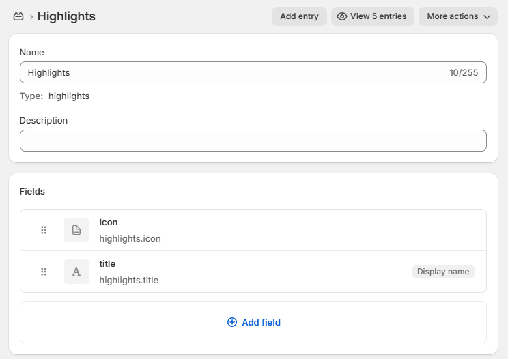Click the metaobjects breadcrumb icon
The width and height of the screenshot is (508, 359).
tap(18, 16)
